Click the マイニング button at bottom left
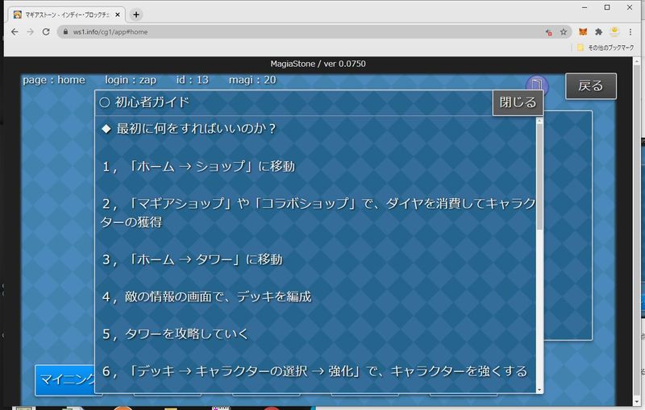Image resolution: width=645 pixels, height=410 pixels. pos(66,380)
